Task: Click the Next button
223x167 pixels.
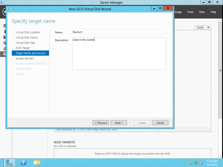Action: click(x=119, y=122)
